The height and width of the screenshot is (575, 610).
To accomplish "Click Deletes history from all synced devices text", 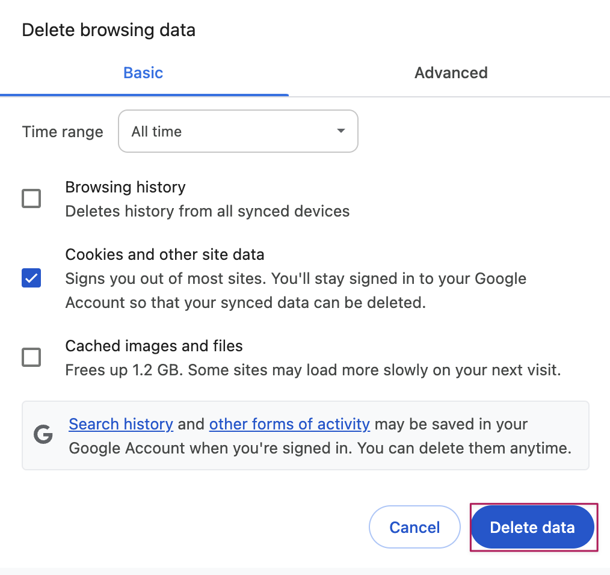I will (x=207, y=211).
